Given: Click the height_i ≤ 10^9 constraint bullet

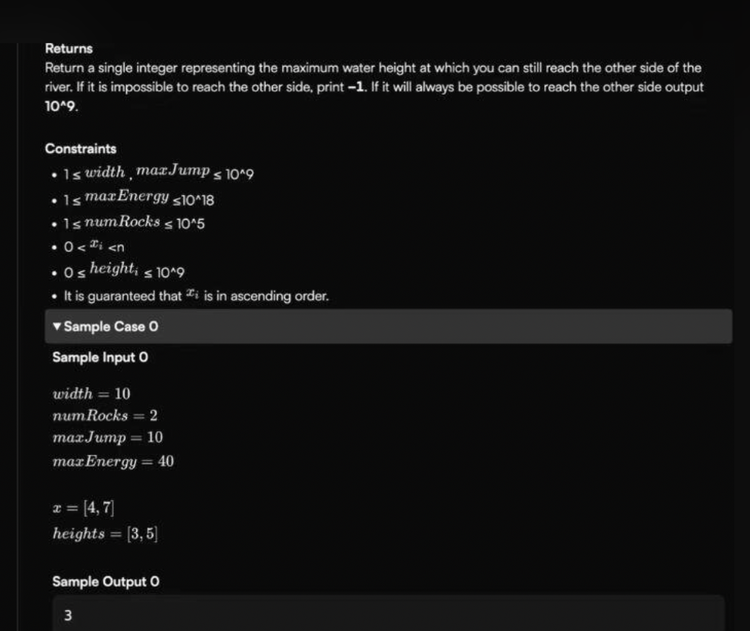Looking at the screenshot, I should pos(124,271).
